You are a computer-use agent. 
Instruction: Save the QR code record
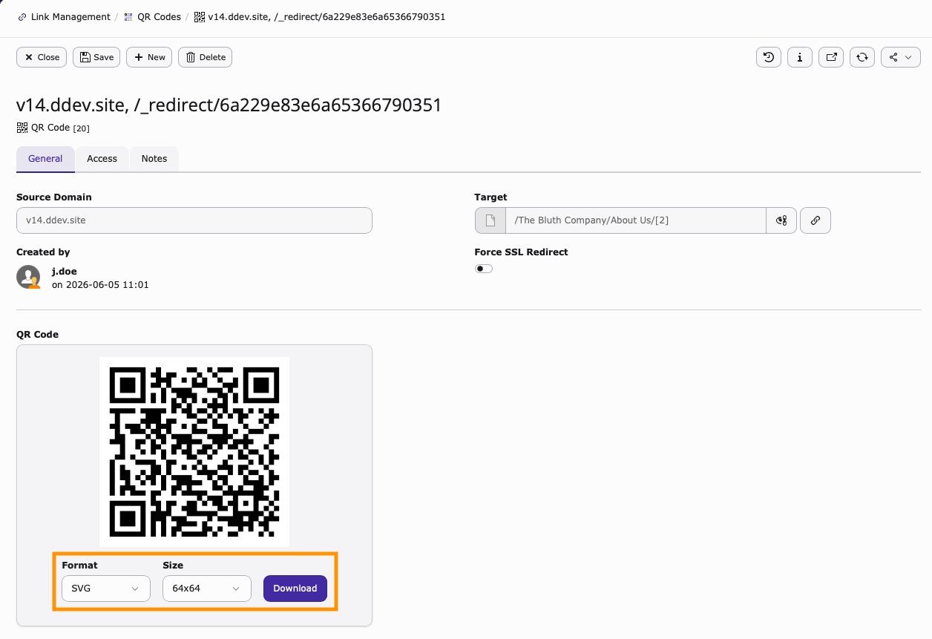point(96,57)
